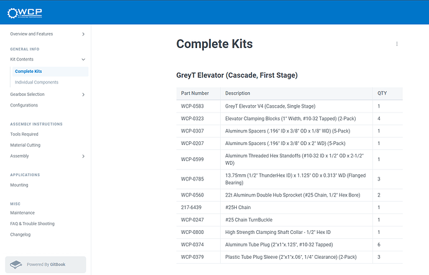Click the Powered By GitBook link
This screenshot has width=429, height=275.
(45, 264)
